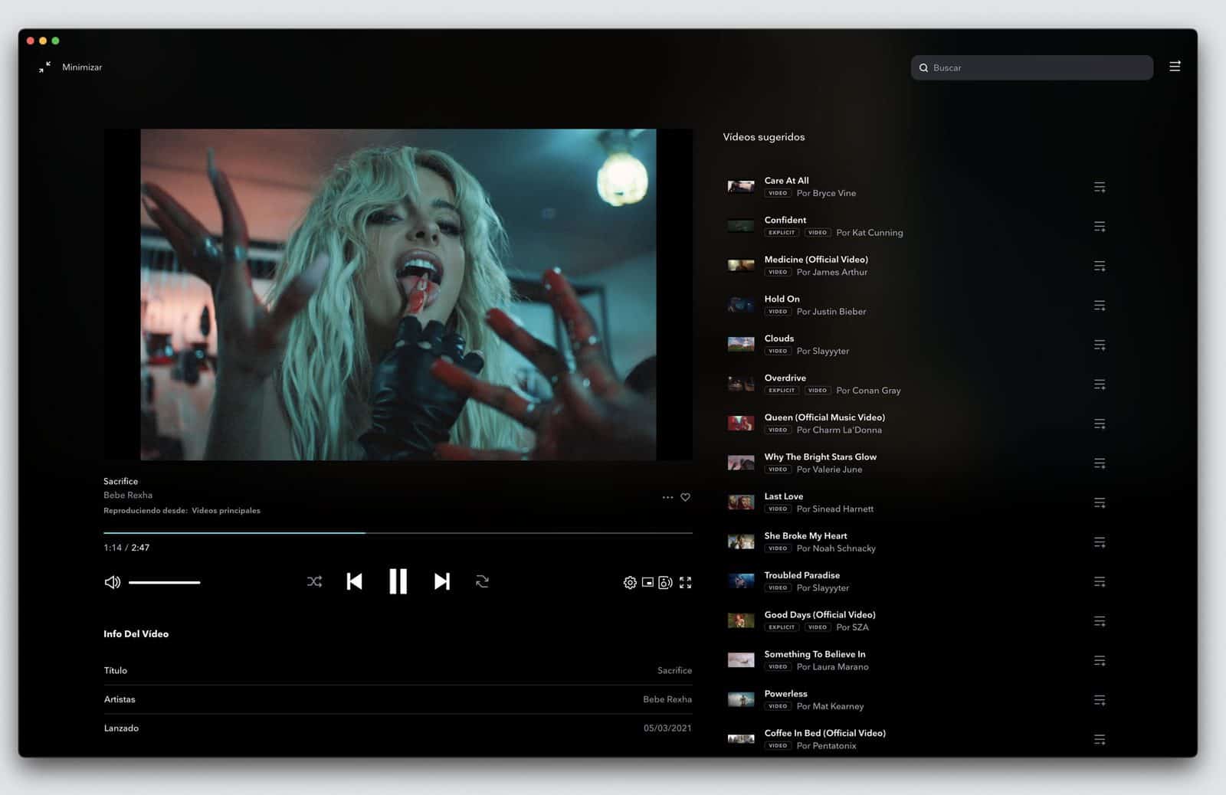1226x795 pixels.
Task: Open the play queue icon beside search
Action: (1175, 67)
